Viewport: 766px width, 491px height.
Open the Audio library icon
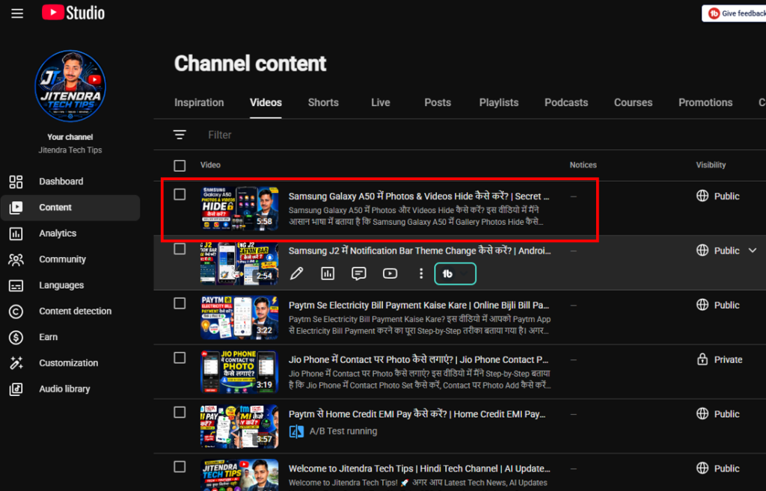pyautogui.click(x=16, y=389)
